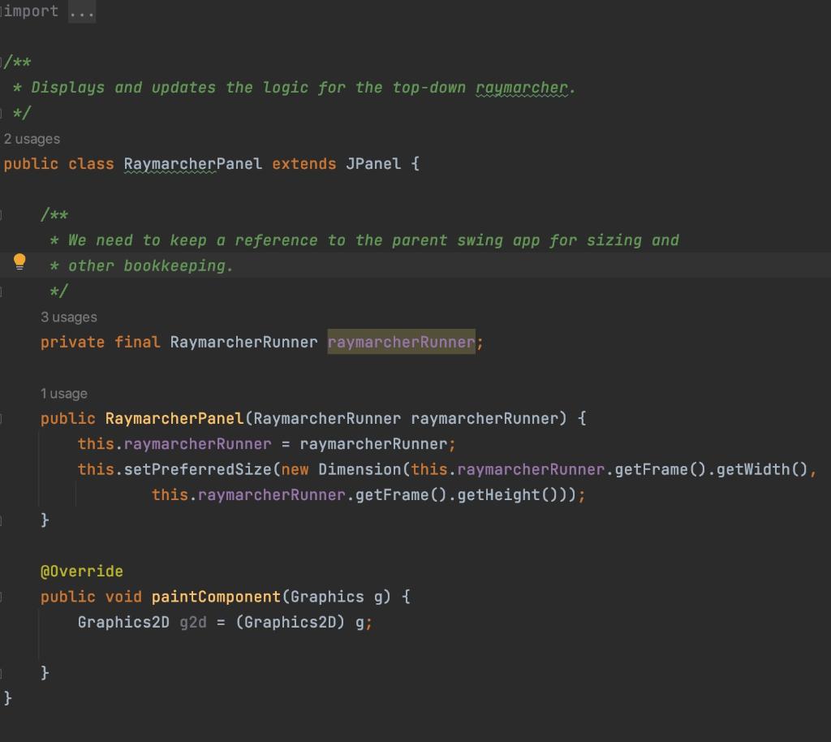Click the JPanel superclass name
Viewport: 831px width, 742px height.
tap(373, 164)
